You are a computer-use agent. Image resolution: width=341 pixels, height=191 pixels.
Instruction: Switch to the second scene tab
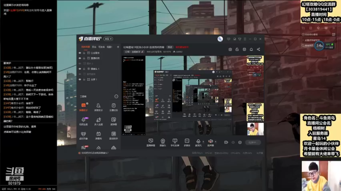pos(94,47)
